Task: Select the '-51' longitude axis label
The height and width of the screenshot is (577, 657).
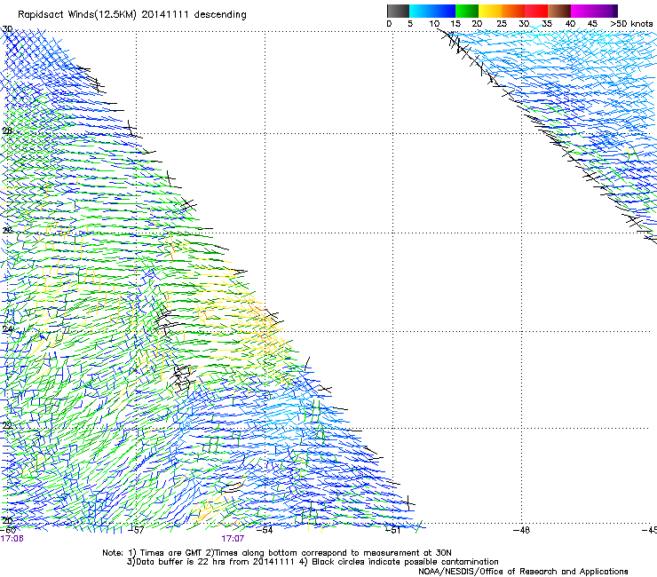Action: pyautogui.click(x=392, y=530)
